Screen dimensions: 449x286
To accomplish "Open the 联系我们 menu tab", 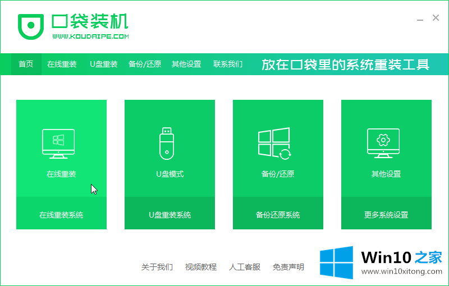I will pyautogui.click(x=228, y=64).
